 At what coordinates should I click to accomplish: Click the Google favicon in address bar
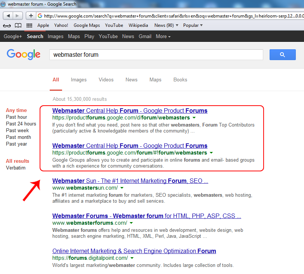tap(40, 16)
